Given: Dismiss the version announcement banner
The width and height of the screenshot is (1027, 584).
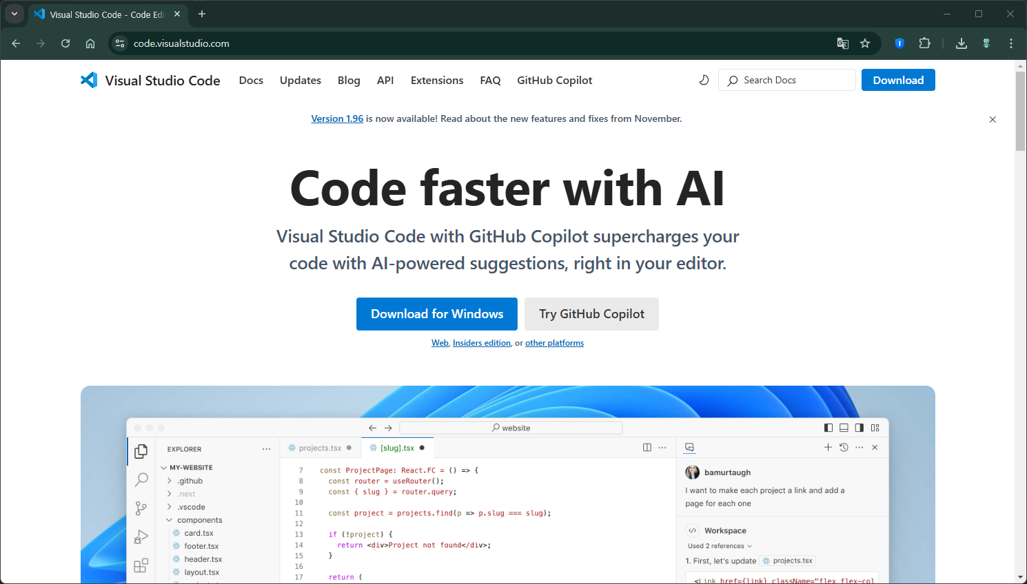Looking at the screenshot, I should click(x=993, y=119).
